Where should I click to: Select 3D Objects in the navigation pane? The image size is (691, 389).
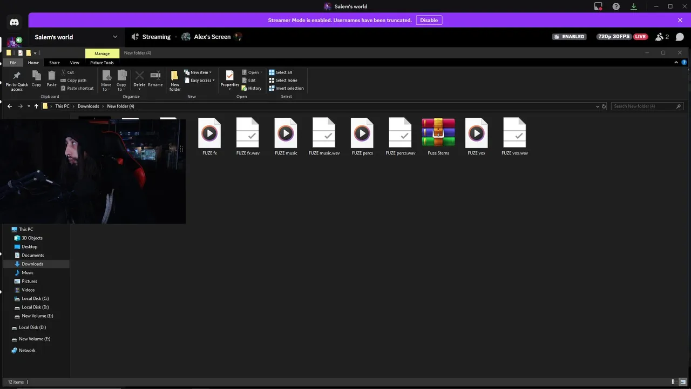[x=32, y=238]
